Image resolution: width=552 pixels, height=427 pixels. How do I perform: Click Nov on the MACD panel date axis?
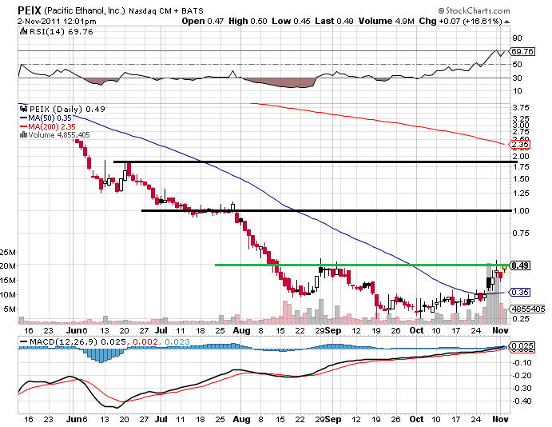coord(500,419)
